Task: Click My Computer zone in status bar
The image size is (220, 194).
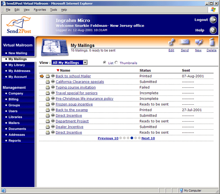Action: click(x=190, y=190)
